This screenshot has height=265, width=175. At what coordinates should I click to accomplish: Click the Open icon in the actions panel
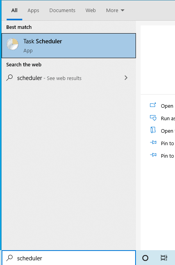click(153, 105)
